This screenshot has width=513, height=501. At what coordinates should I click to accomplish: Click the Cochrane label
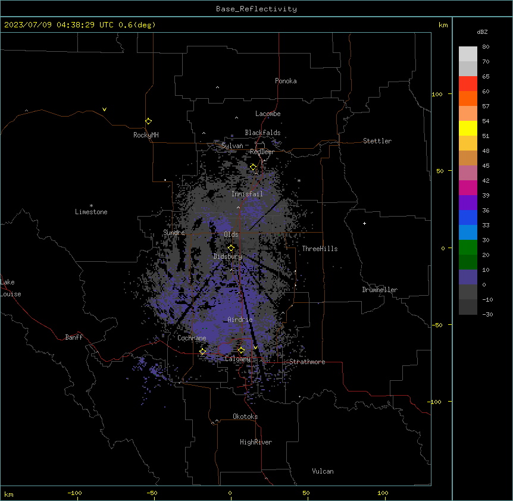pos(192,338)
